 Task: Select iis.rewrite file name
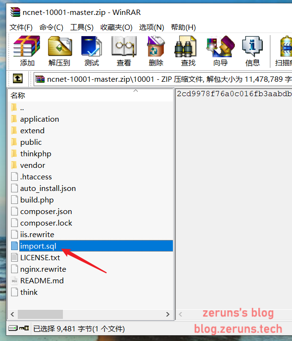pyautogui.click(x=37, y=234)
